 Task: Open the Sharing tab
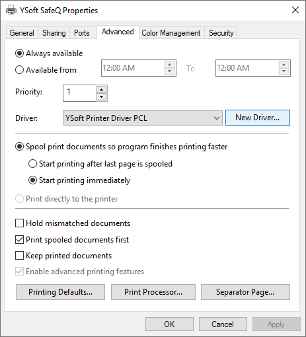click(54, 33)
